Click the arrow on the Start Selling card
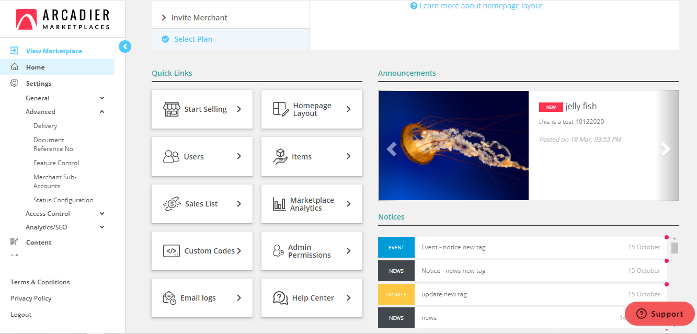Viewport: 697px width, 334px height. 239,109
